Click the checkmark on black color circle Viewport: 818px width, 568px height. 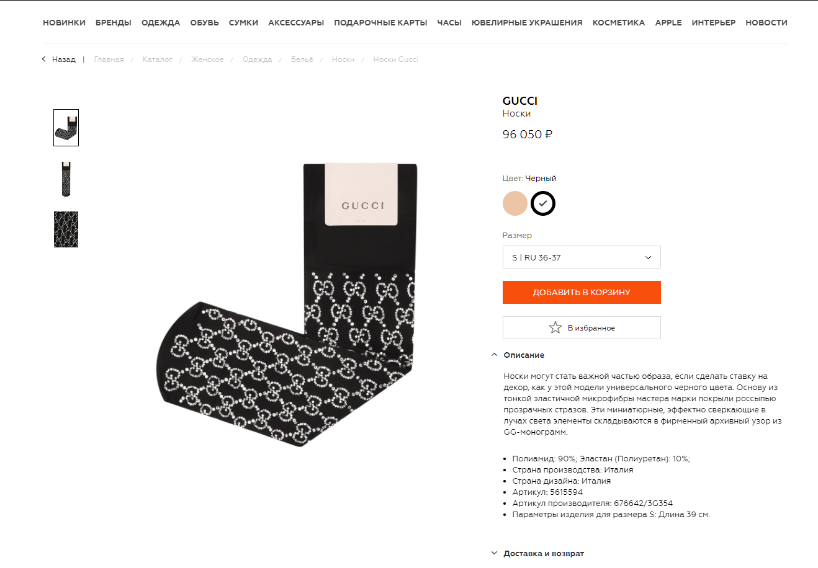543,203
